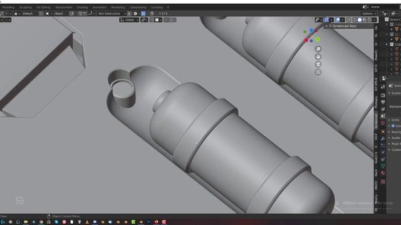This screenshot has height=225, width=401.
Task: Open the Non-Destructive mode dropdown
Action: 112,14
